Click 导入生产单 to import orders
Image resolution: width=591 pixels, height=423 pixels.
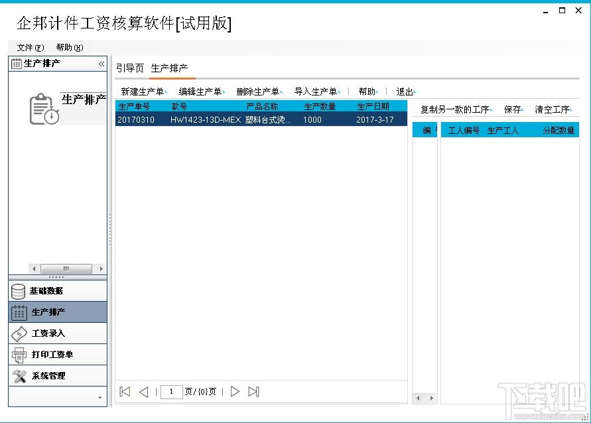(x=317, y=91)
